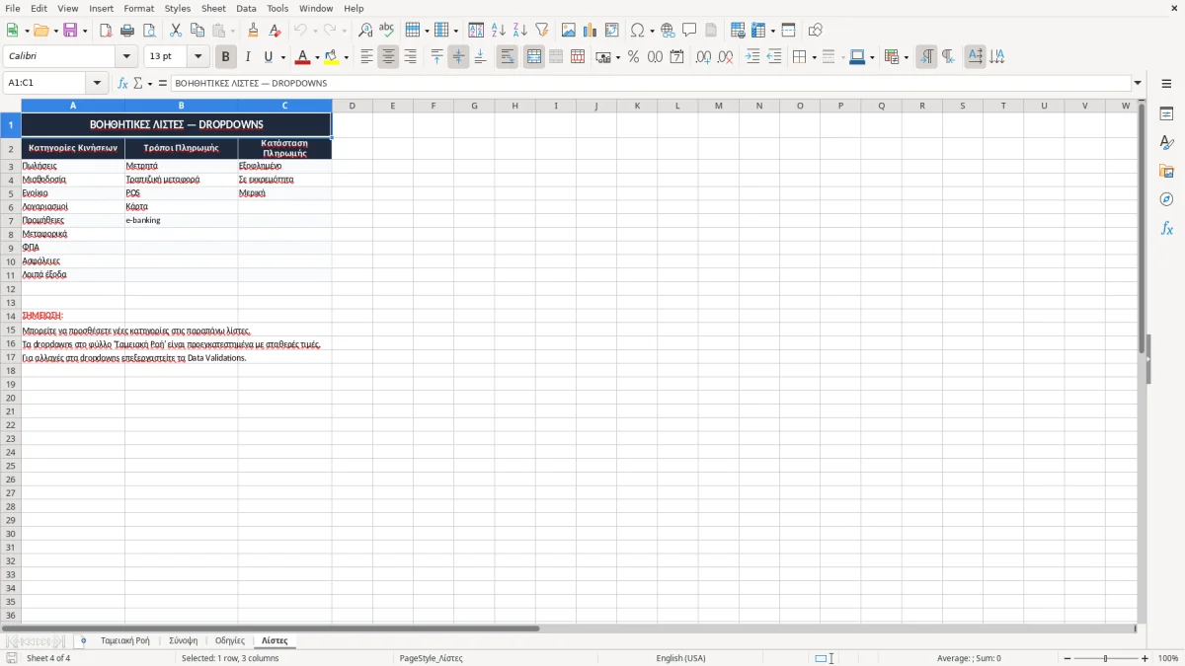Click Export as PDF icon

pos(106,31)
